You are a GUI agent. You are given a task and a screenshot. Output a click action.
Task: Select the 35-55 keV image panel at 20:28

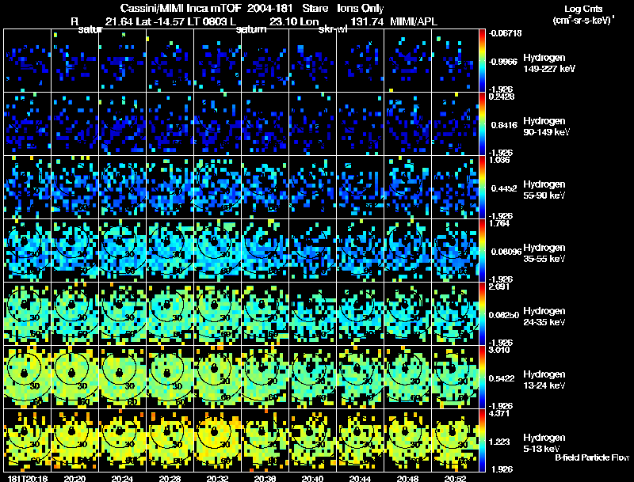tap(170, 250)
